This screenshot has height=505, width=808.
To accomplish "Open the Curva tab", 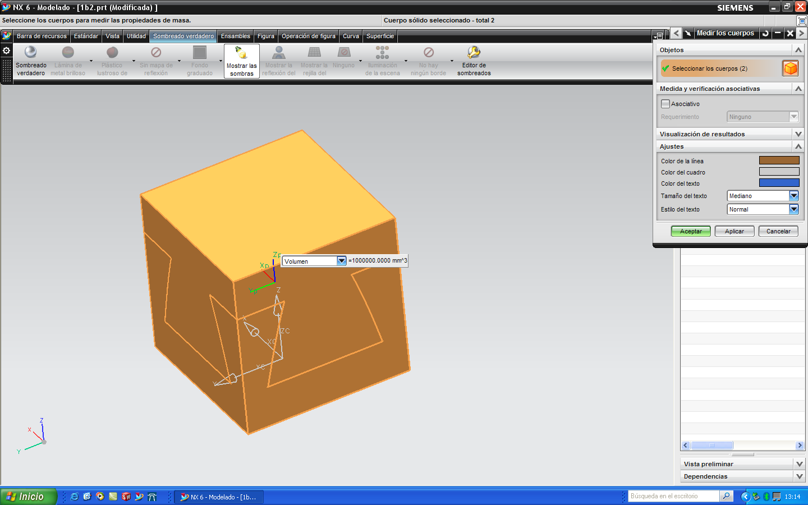I will tap(351, 36).
